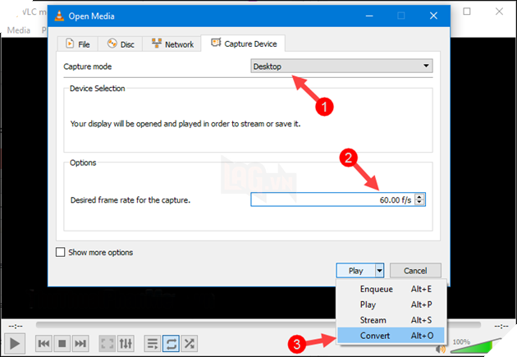The image size is (517, 357).
Task: Click the previous track button
Action: [43, 344]
